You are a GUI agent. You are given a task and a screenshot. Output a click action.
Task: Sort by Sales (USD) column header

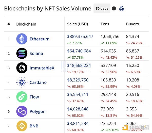click(78, 24)
